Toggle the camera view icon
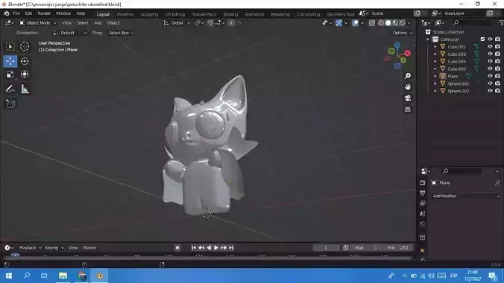This screenshot has width=504, height=283. 408,98
